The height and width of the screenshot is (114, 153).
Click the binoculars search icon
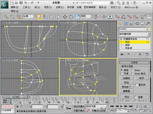(x=112, y=3)
